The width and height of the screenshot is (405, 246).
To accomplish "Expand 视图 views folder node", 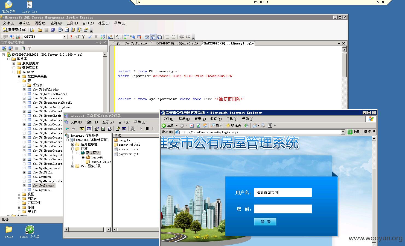I will click(x=19, y=194).
